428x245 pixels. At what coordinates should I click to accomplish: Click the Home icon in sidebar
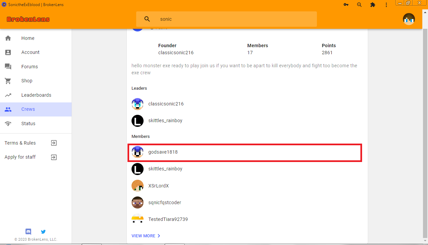click(x=8, y=38)
